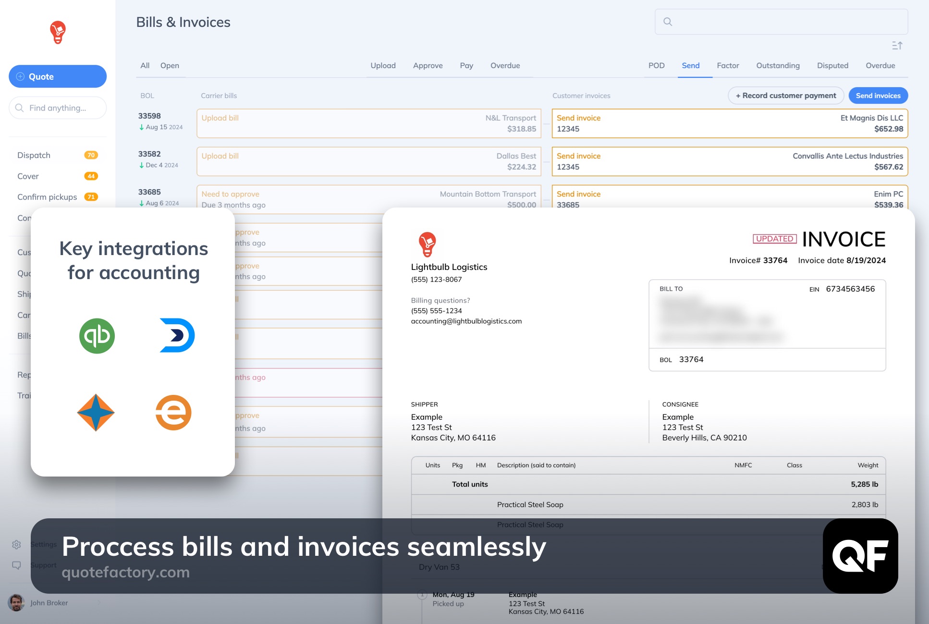Click the orange 71 badge next to Confirm pickups
929x624 pixels.
(91, 197)
